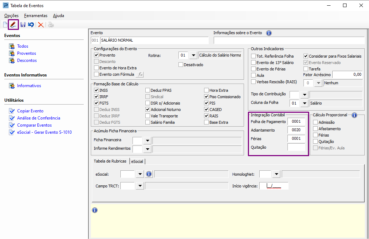Open the Campo TRCT dropdown
Viewport: 369px width, 239px height.
[x=140, y=186]
